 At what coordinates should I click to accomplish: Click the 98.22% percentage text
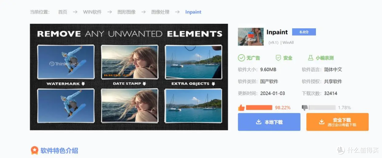283,108
